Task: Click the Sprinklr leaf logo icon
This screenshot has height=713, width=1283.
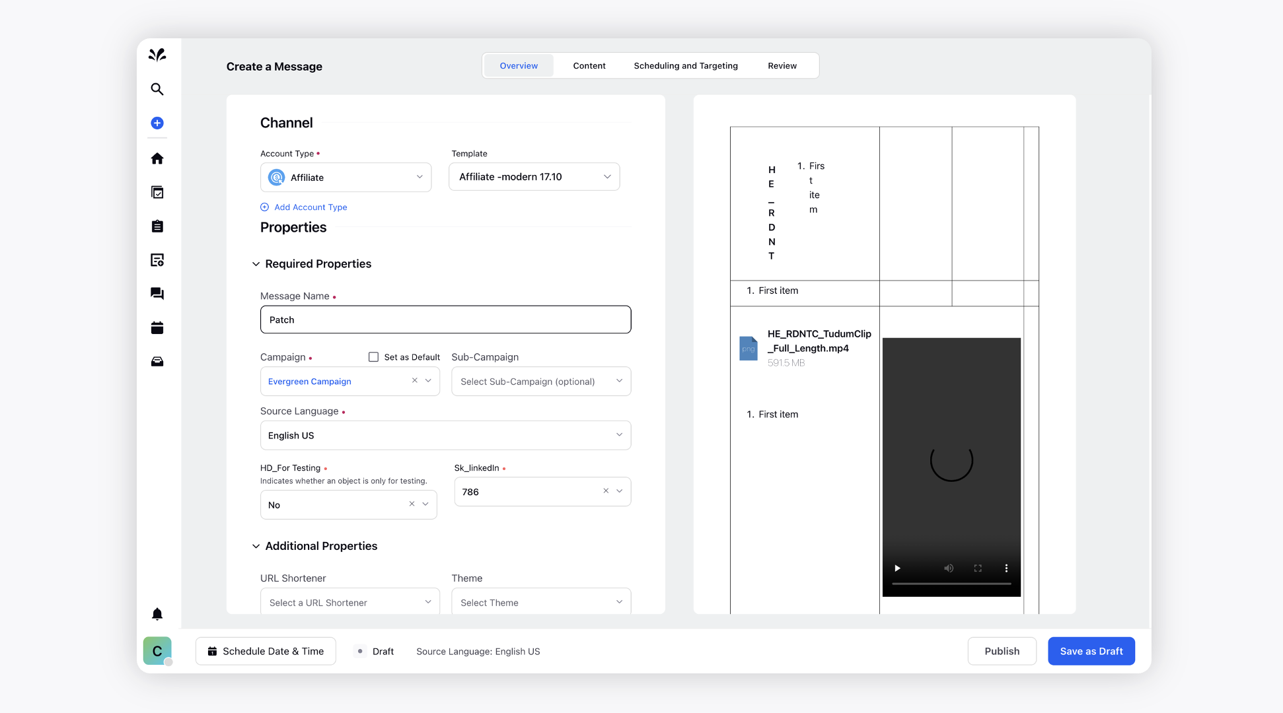Action: 157,55
